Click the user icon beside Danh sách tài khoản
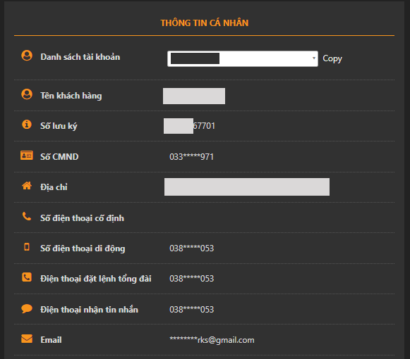 click(x=27, y=56)
